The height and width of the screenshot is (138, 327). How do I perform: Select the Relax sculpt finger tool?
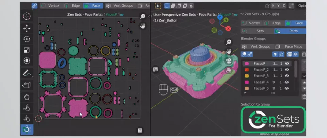[27, 108]
